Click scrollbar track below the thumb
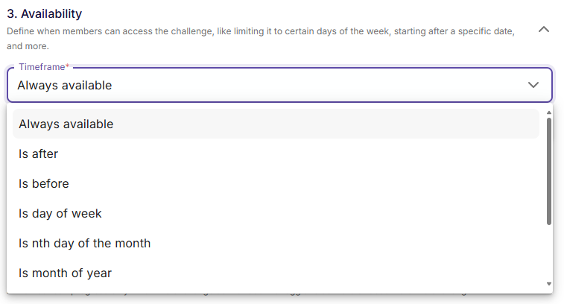This screenshot has height=304, width=564. click(x=549, y=253)
